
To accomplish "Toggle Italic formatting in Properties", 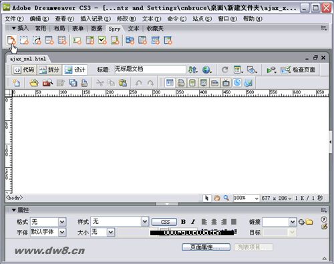I will tap(193, 222).
